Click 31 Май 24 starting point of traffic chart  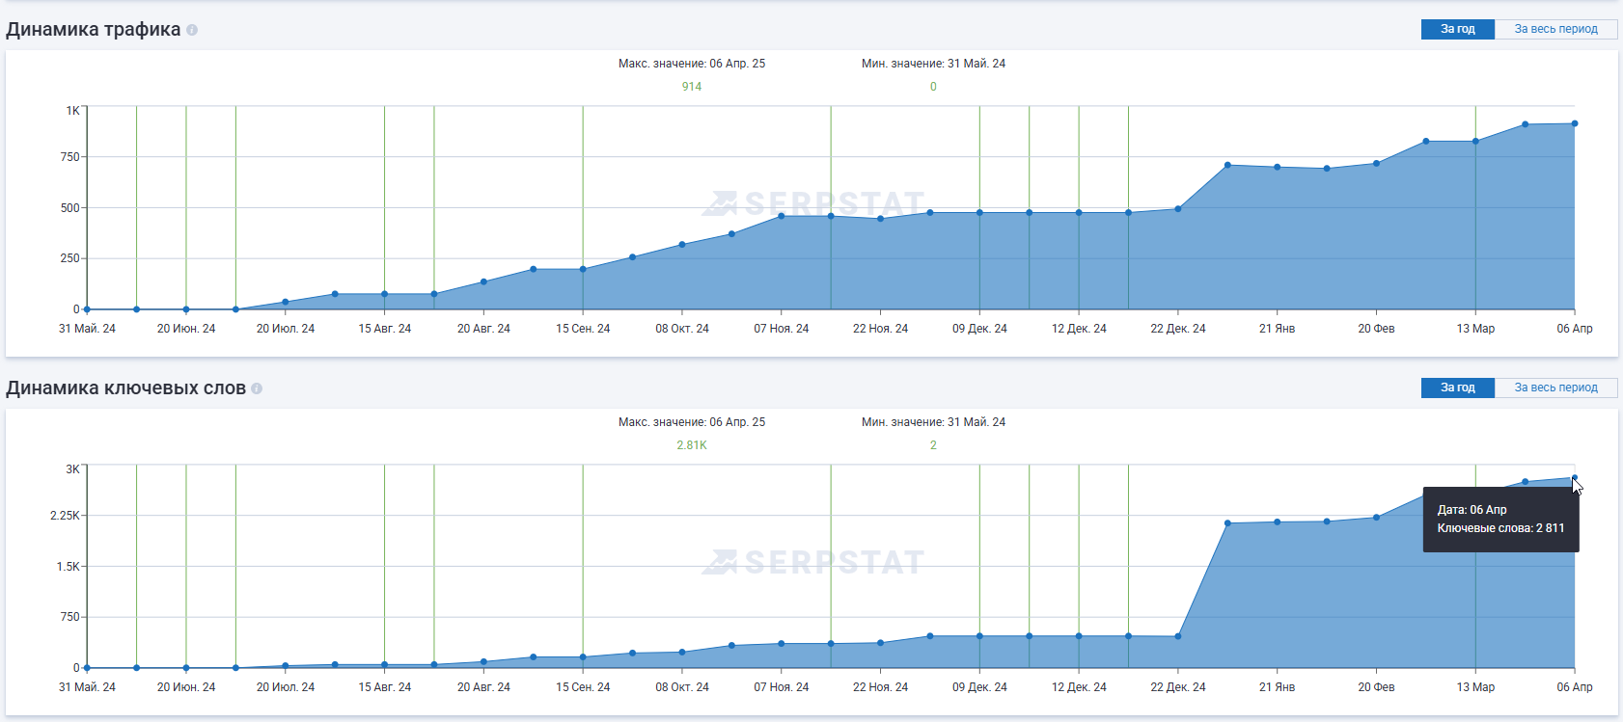(x=87, y=309)
